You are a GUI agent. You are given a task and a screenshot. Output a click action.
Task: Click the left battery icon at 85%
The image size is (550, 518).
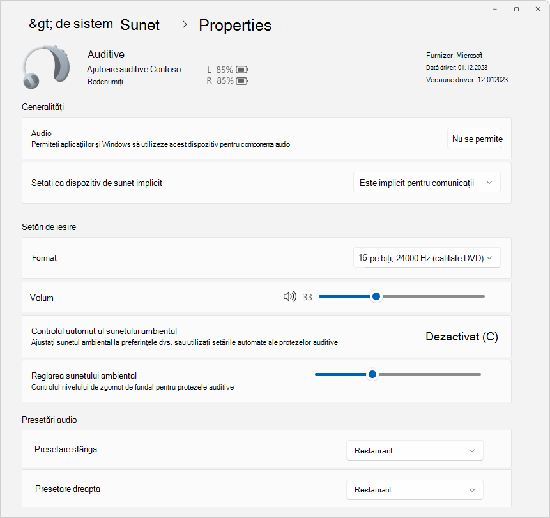[x=242, y=70]
